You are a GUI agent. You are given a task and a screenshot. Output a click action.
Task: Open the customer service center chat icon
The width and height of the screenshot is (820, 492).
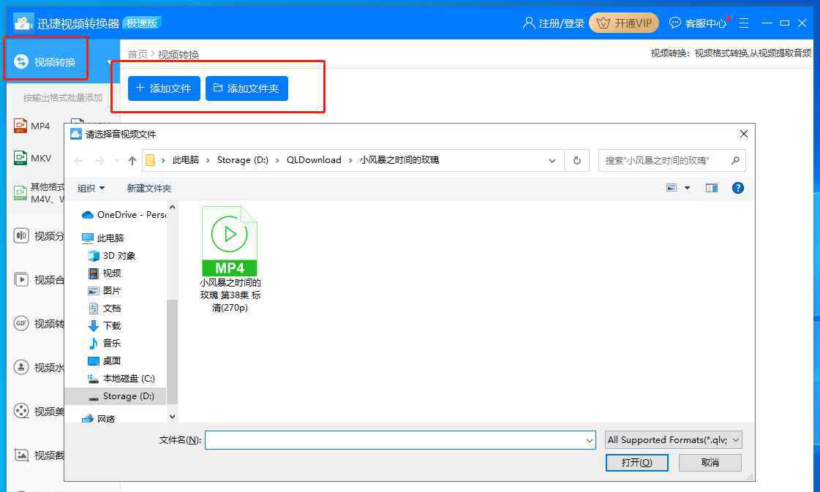(x=674, y=23)
